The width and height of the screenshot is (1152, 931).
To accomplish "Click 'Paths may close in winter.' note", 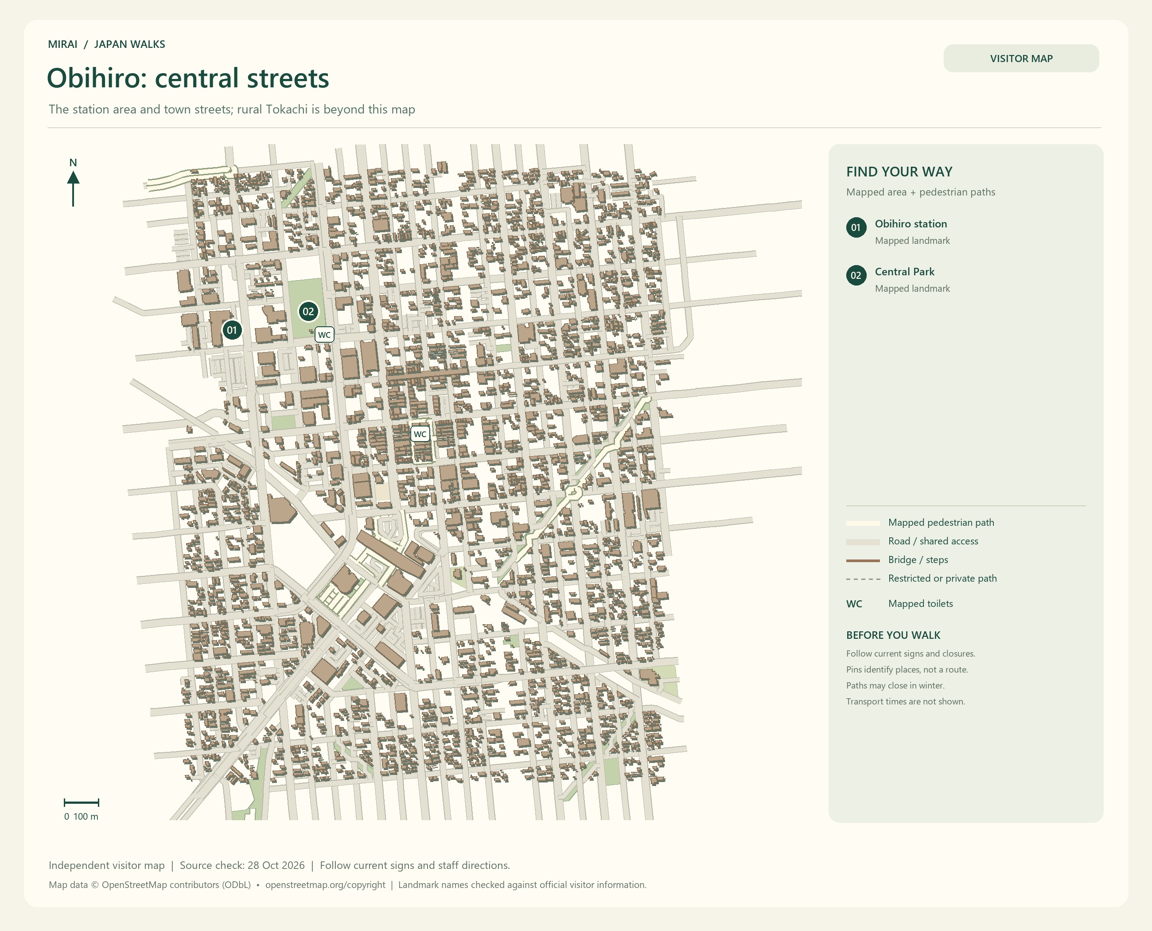I will coord(895,685).
